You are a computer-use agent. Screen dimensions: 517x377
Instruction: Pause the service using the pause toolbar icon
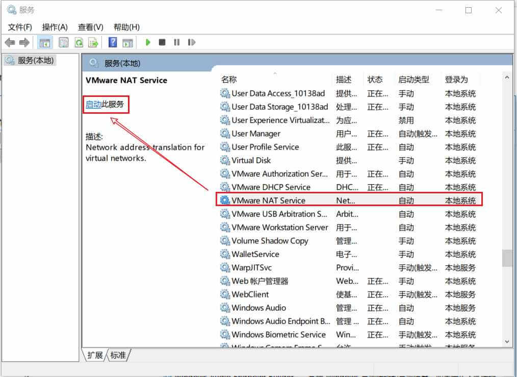coord(176,42)
